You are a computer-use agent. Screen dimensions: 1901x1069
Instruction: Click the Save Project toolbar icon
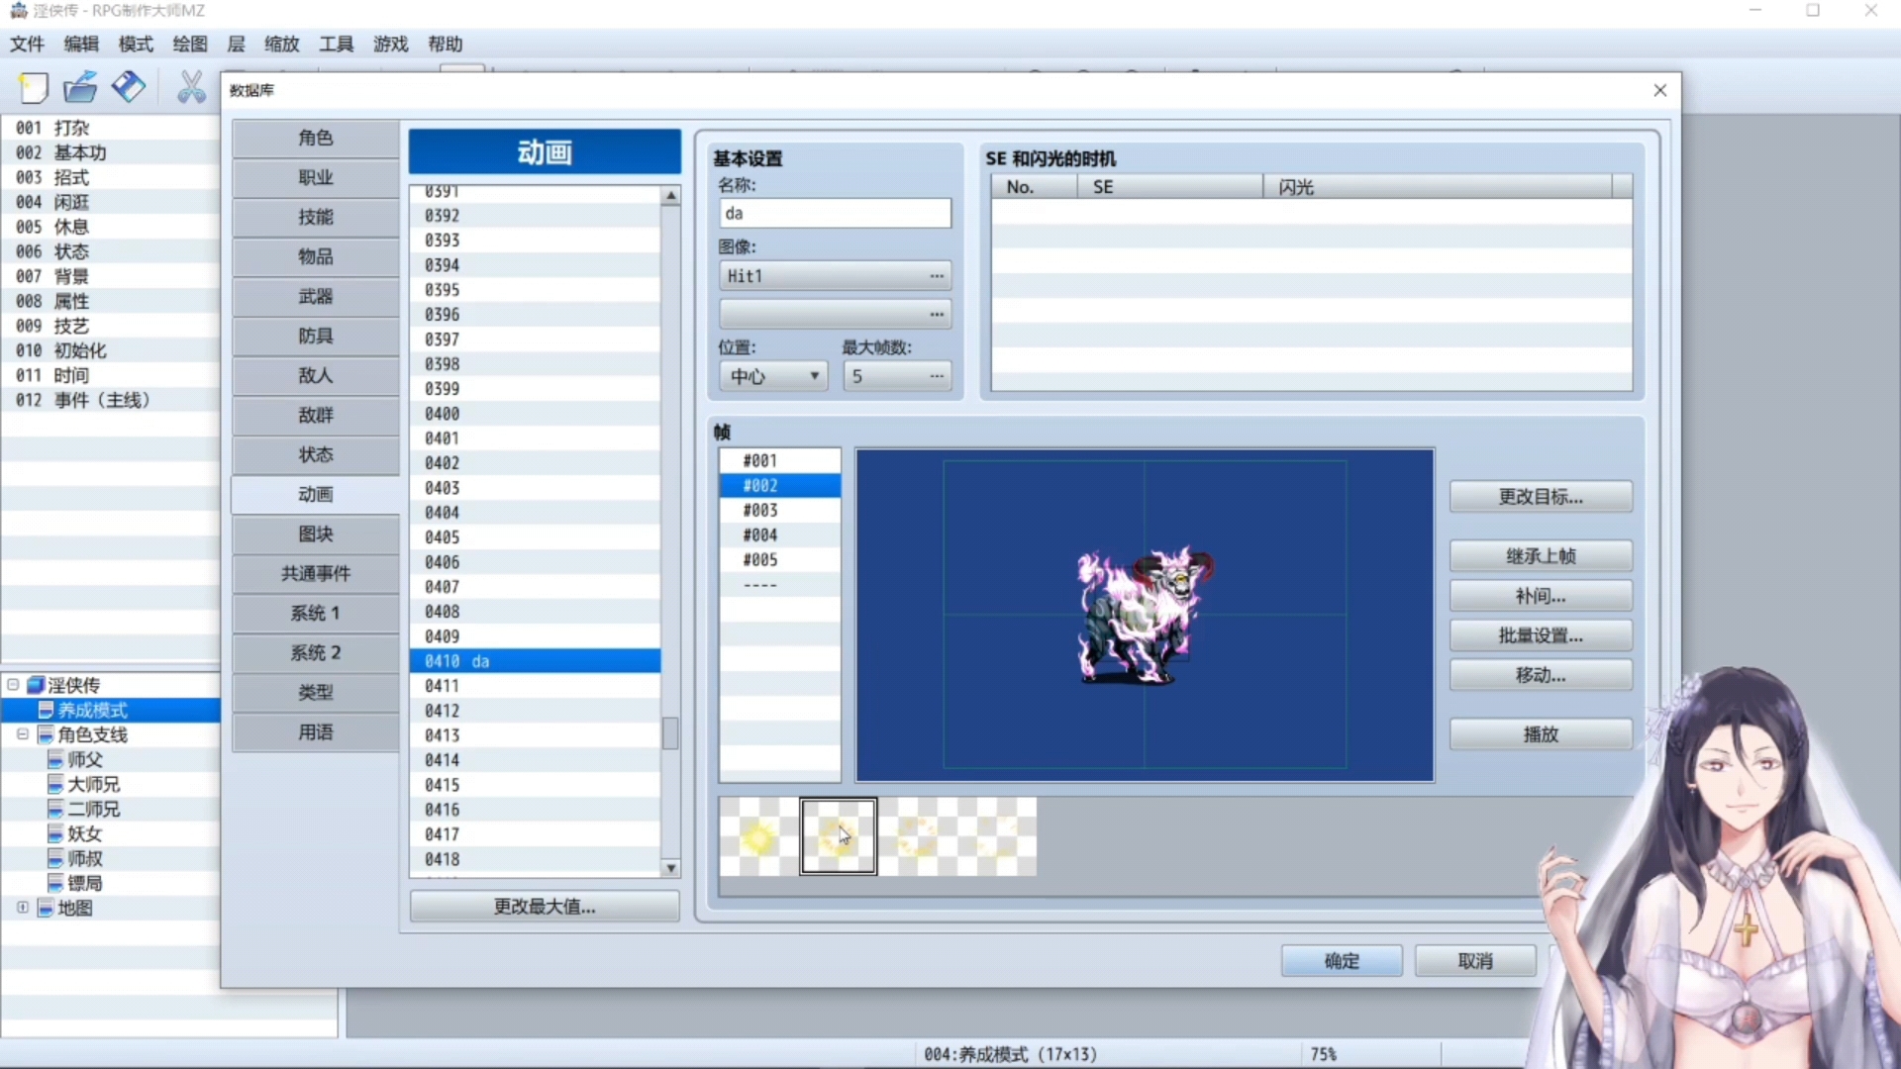pyautogui.click(x=129, y=88)
